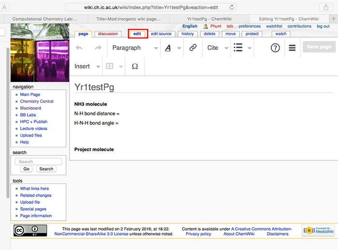The width and height of the screenshot is (338, 250).
Task: Switch to the edit source tab
Action: [x=161, y=34]
